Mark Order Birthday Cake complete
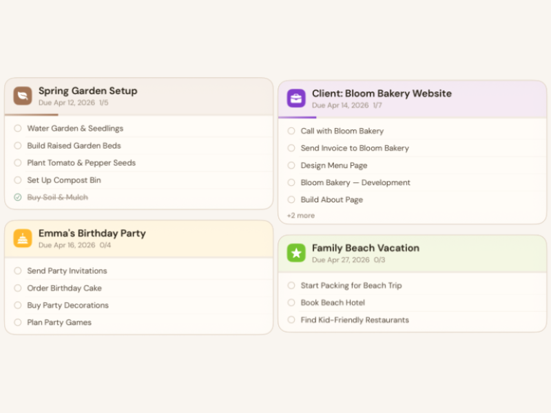 click(x=17, y=288)
